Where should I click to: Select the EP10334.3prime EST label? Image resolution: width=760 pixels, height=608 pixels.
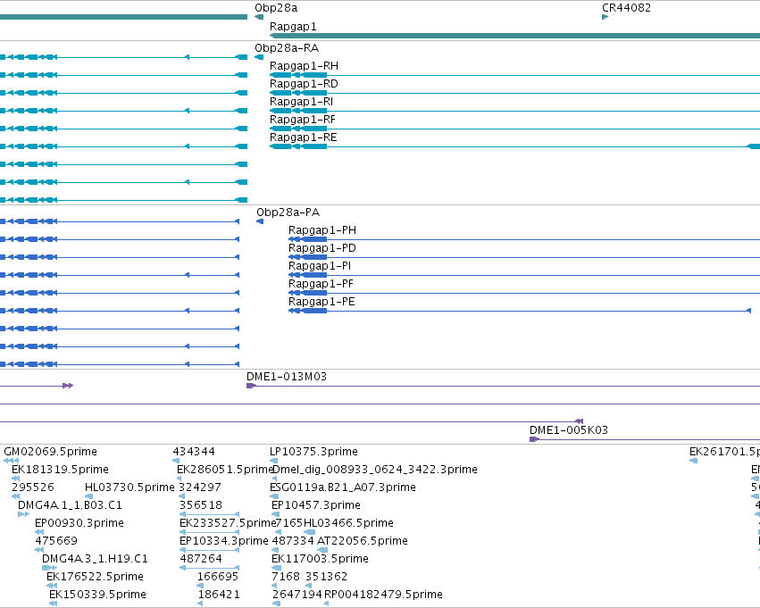coord(224,541)
